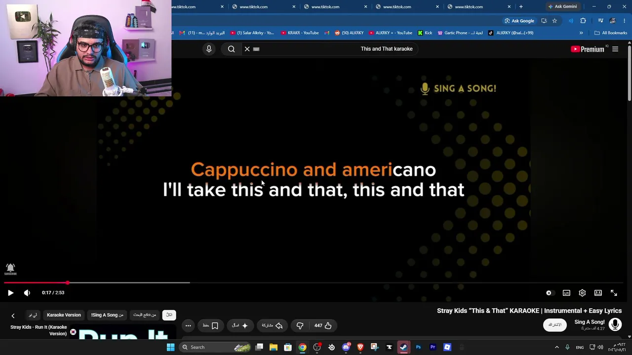Open the Sing A Song! channel name link
Viewport: 632px width, 355px height.
pos(590,322)
